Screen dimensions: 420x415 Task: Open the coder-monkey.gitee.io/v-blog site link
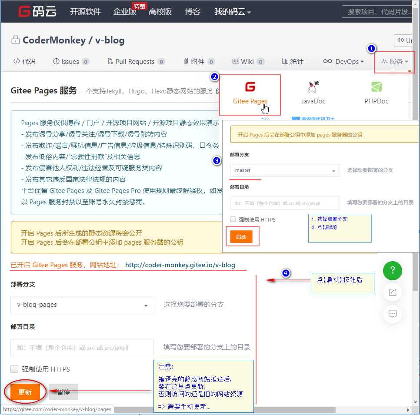(x=180, y=265)
